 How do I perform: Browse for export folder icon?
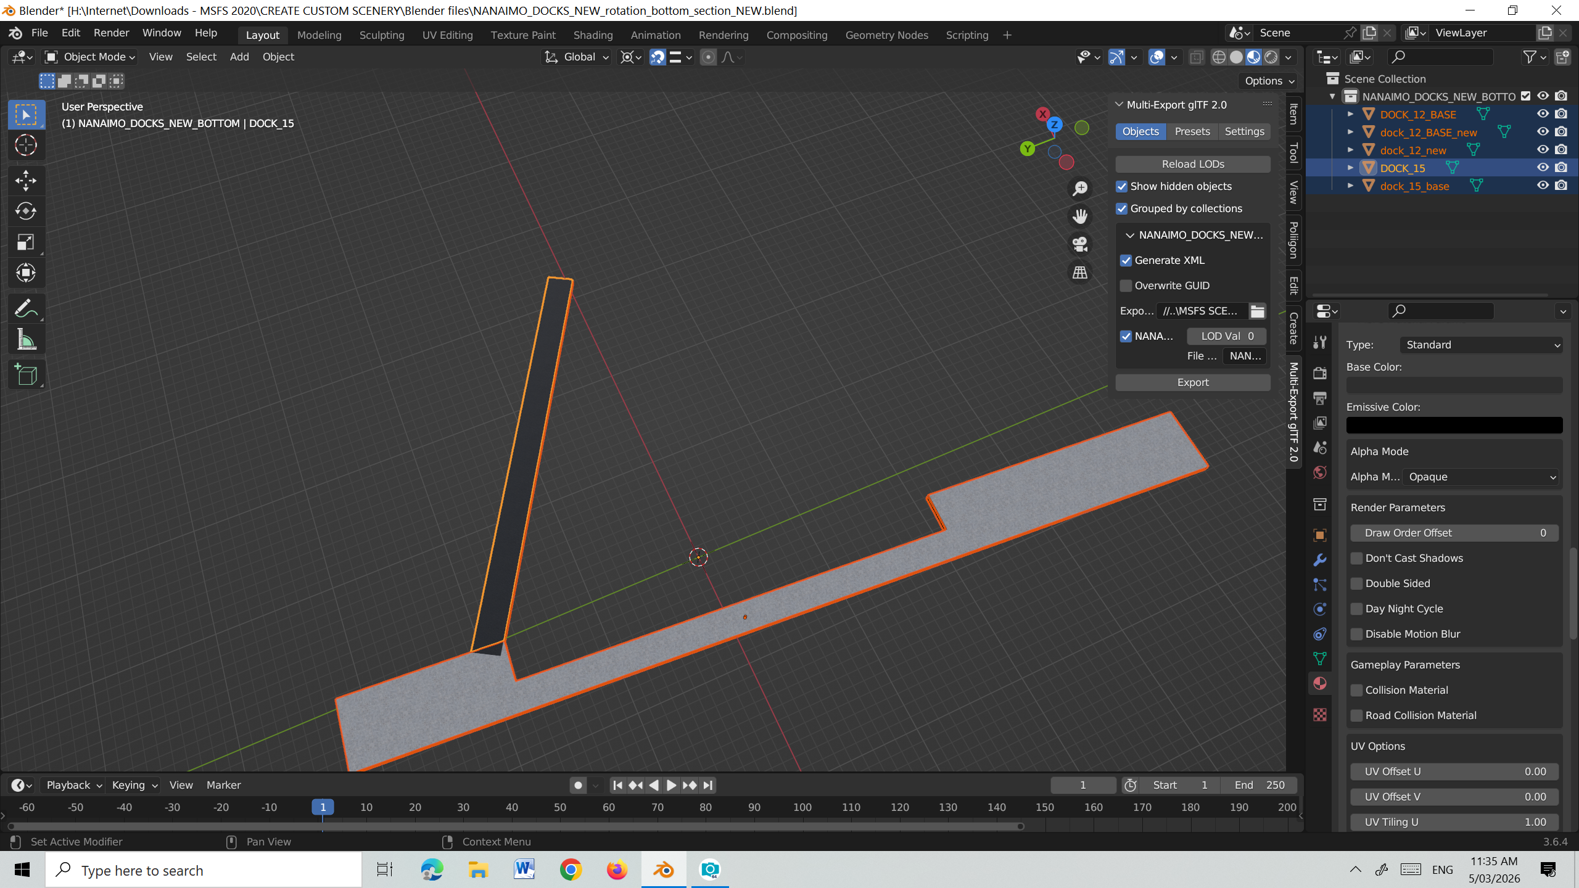1258,311
